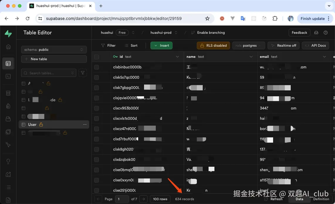335x204 pixels.
Task: Click the Insert button
Action: pyautogui.click(x=162, y=45)
